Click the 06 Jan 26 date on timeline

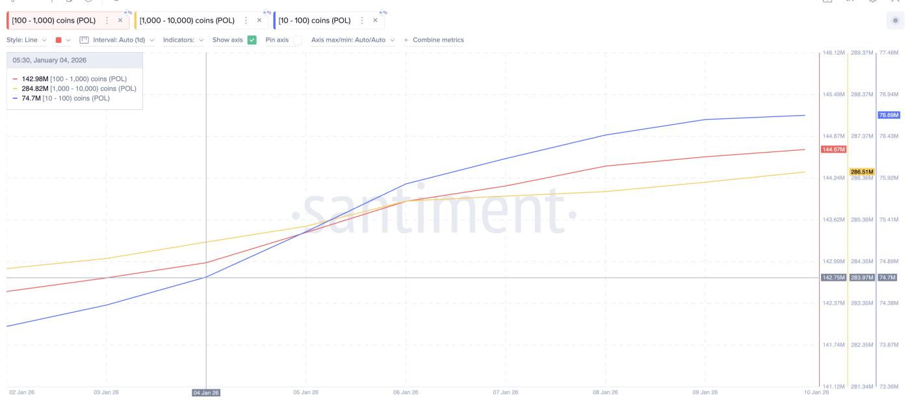[x=406, y=393]
